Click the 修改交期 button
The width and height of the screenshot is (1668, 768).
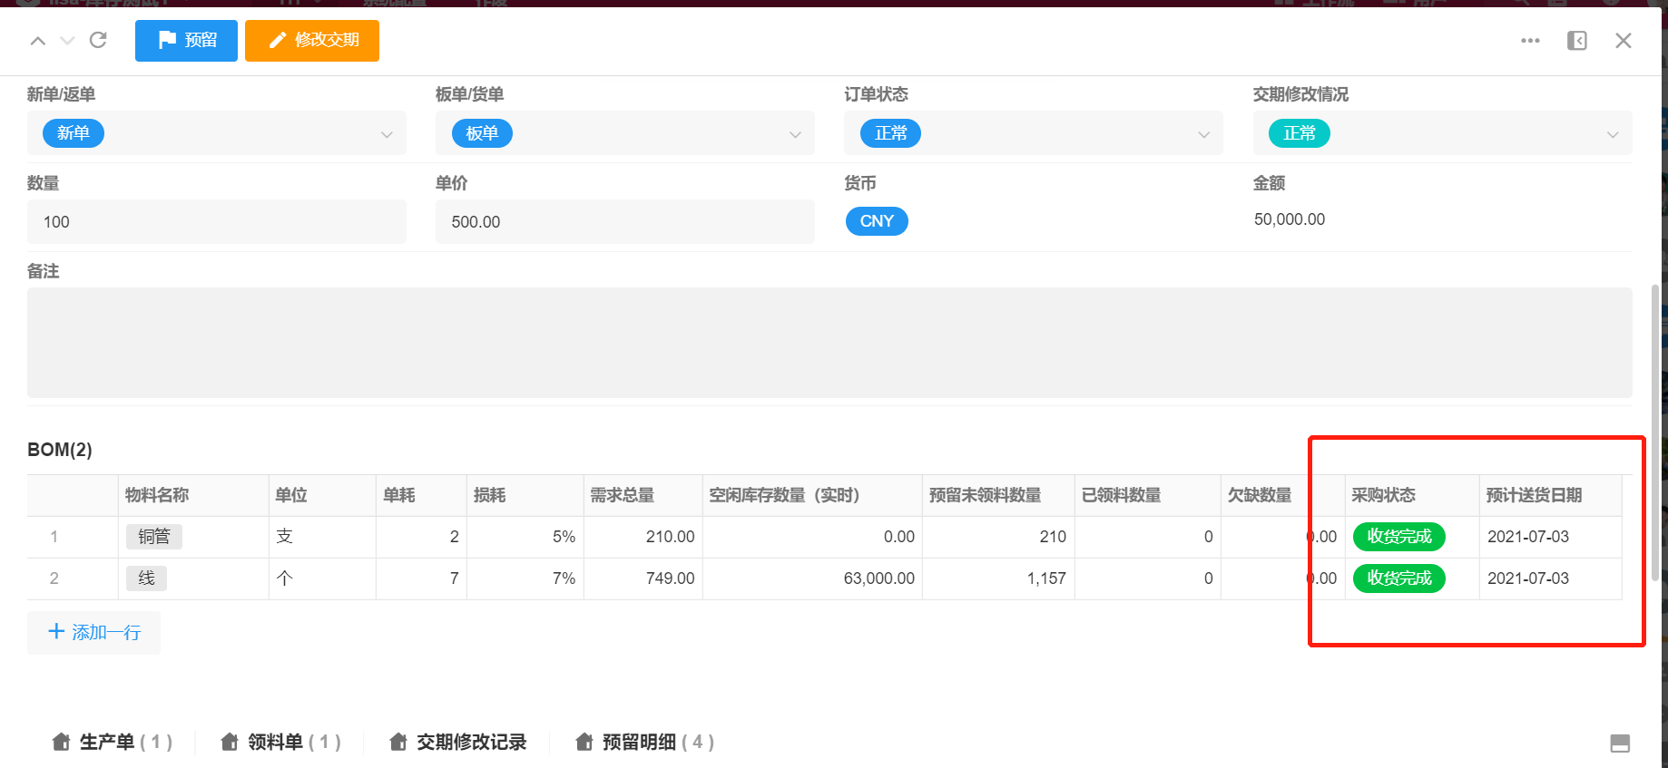coord(312,41)
